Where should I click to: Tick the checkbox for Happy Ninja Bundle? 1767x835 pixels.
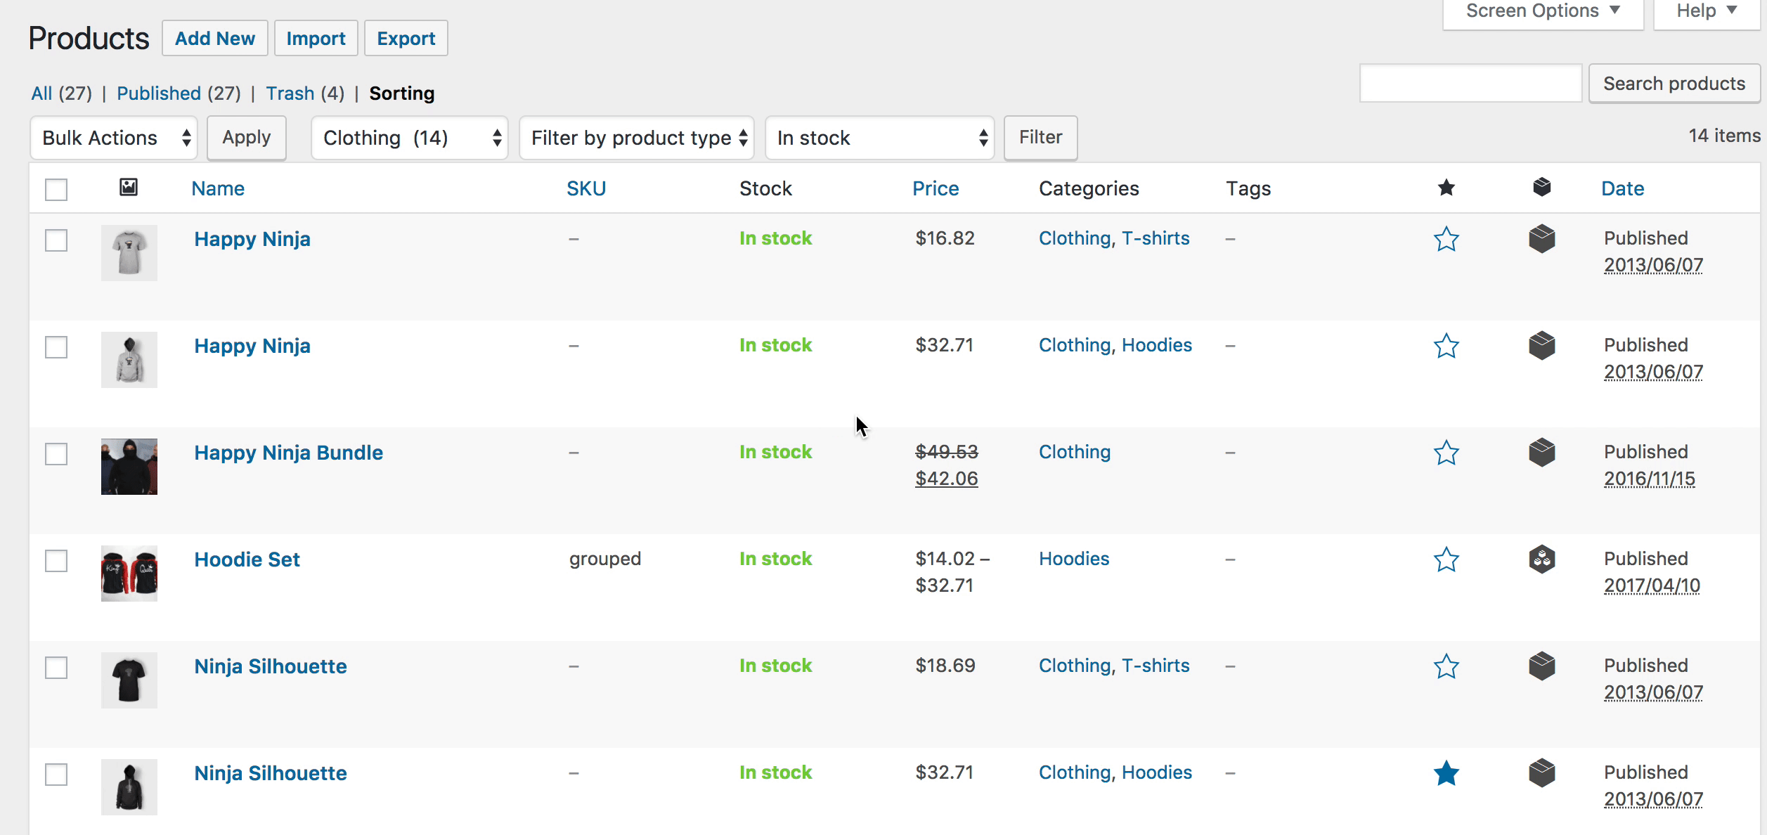(x=56, y=454)
